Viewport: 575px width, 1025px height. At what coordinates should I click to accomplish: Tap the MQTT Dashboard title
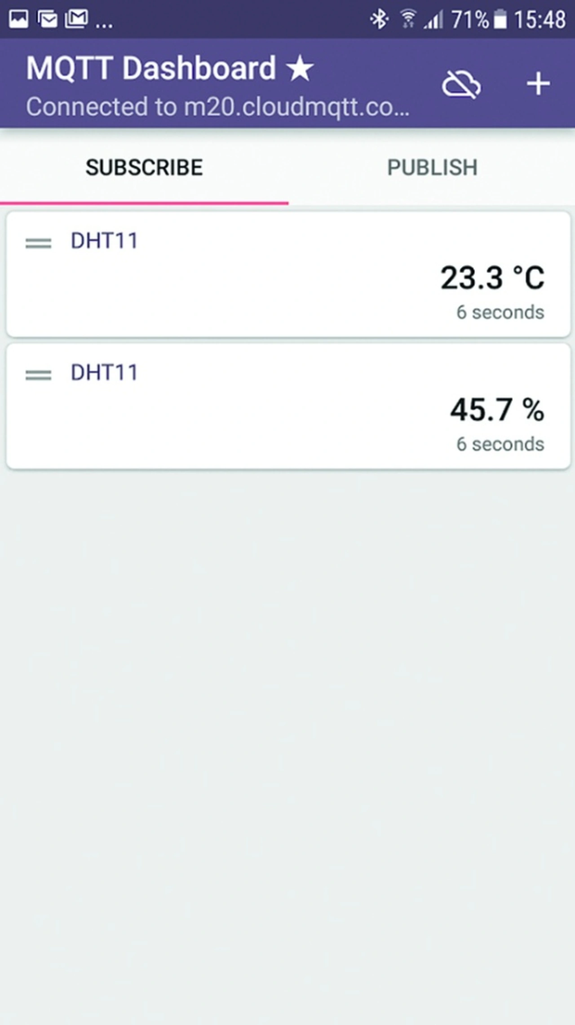coord(151,68)
